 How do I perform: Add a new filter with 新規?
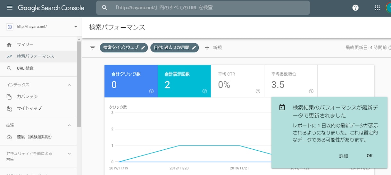[x=213, y=47]
